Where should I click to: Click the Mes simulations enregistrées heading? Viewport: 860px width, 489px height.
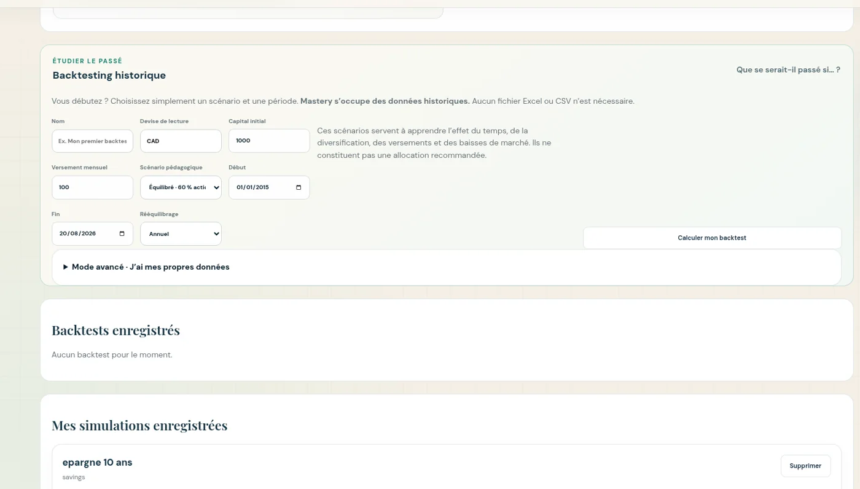tap(139, 426)
